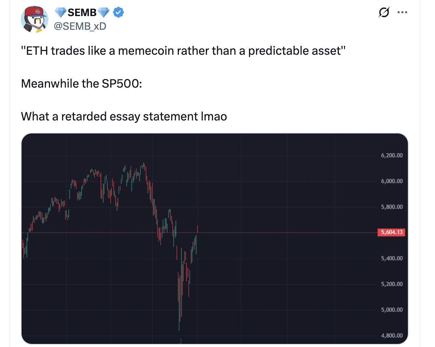Select the tweet text mentioning ETH
Image resolution: width=435 pixels, height=347 pixels.
tap(183, 50)
